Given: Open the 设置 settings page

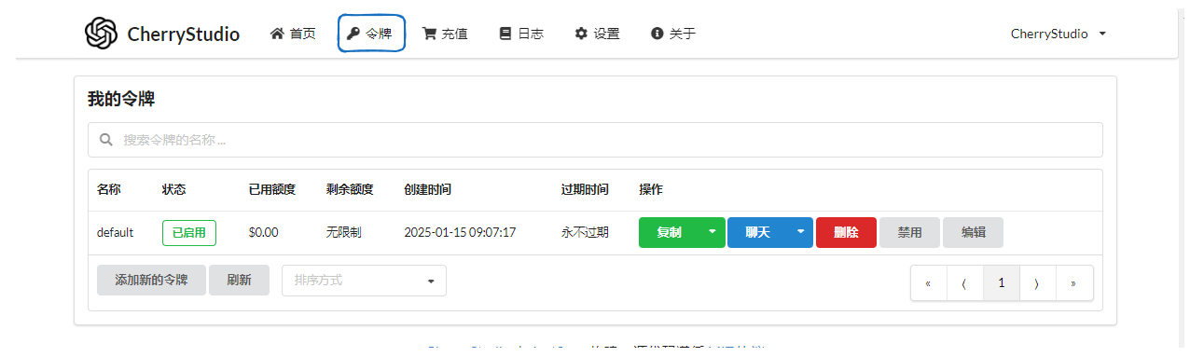Looking at the screenshot, I should [597, 34].
